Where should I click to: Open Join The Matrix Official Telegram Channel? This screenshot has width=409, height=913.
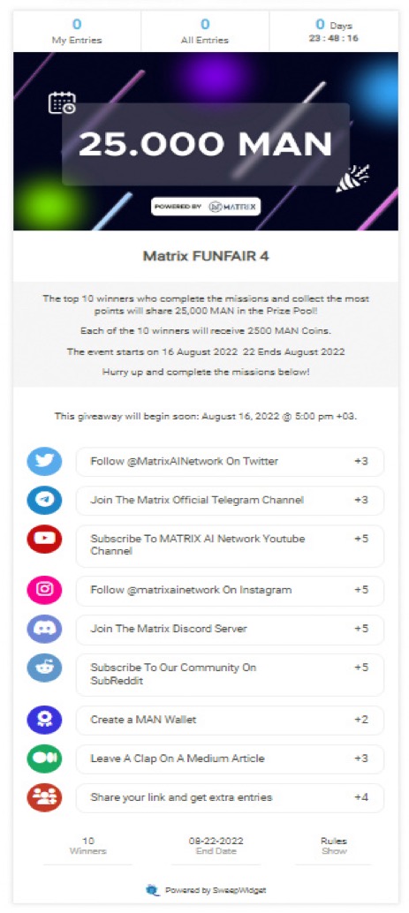click(x=231, y=500)
